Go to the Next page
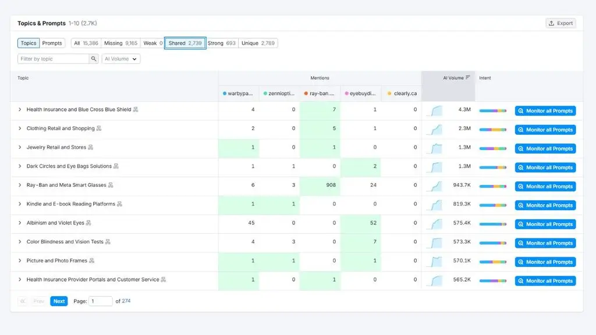596x335 pixels. click(59, 301)
